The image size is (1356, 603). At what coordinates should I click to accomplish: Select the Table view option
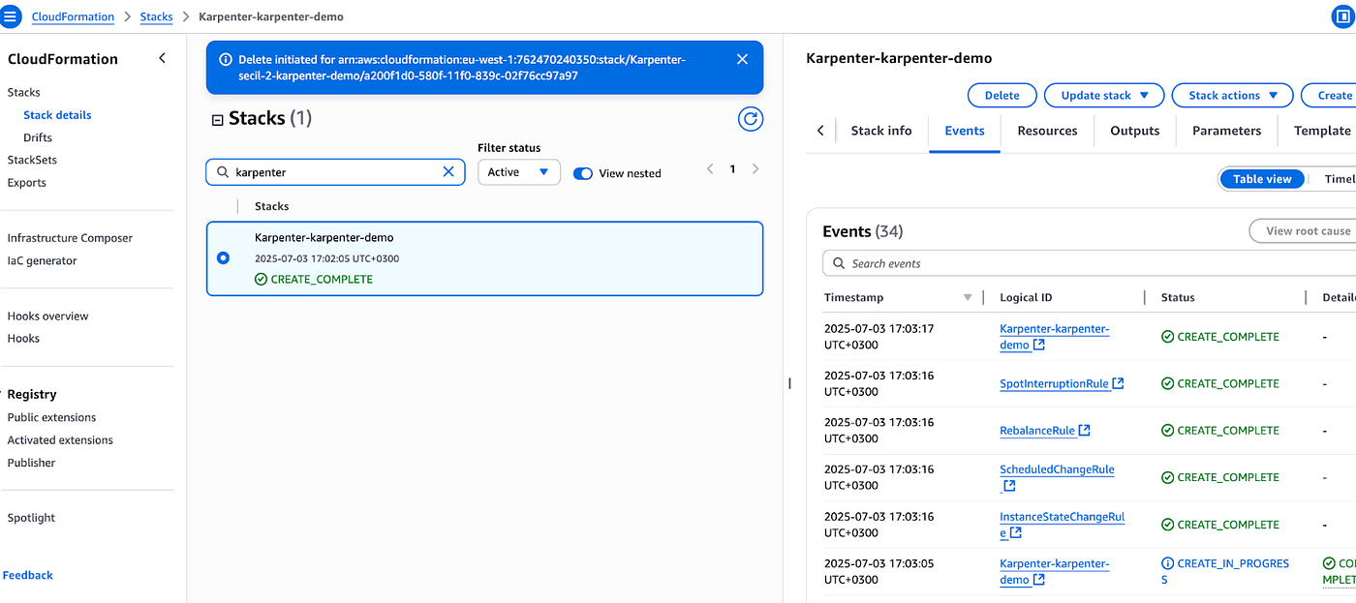(x=1262, y=178)
